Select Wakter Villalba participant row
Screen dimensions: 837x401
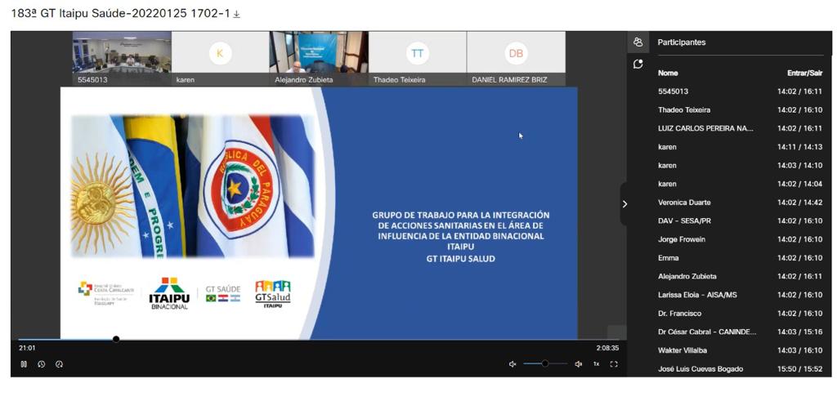(740, 350)
